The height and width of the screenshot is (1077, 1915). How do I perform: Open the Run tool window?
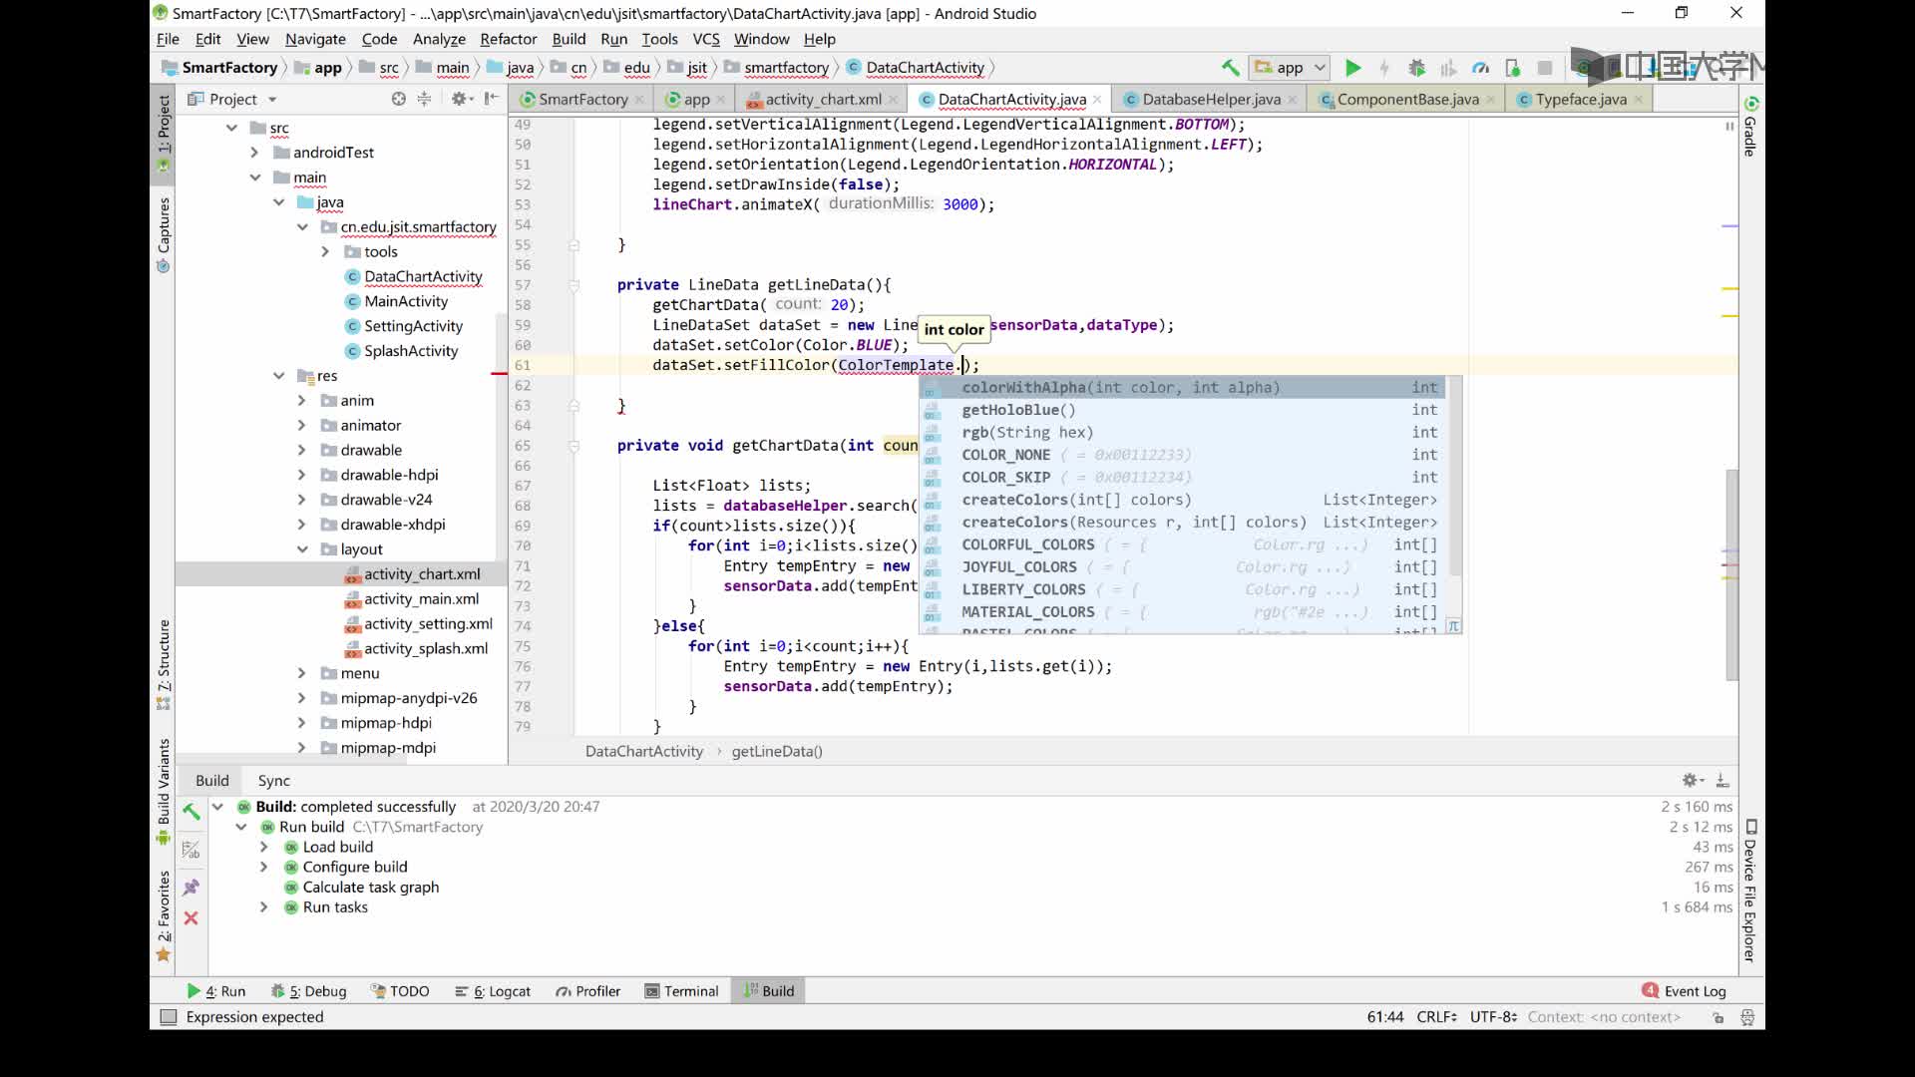pos(215,991)
